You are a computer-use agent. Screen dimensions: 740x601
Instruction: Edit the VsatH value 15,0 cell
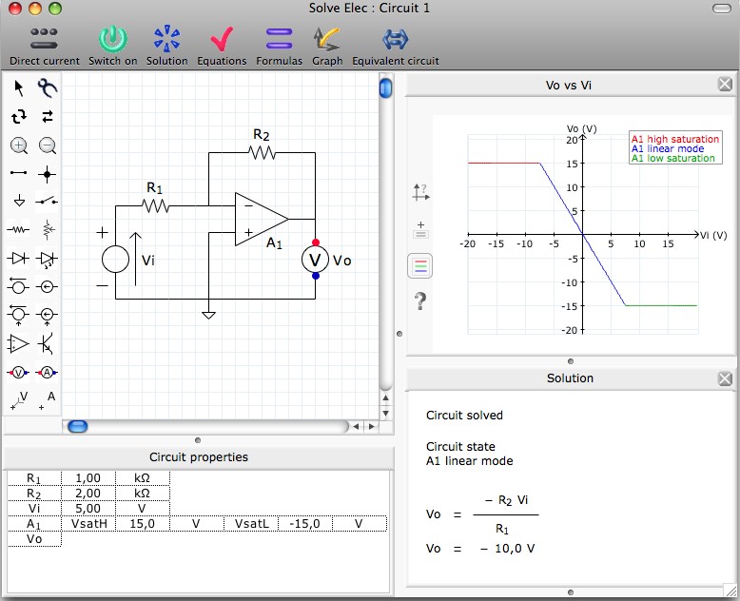coord(143,524)
